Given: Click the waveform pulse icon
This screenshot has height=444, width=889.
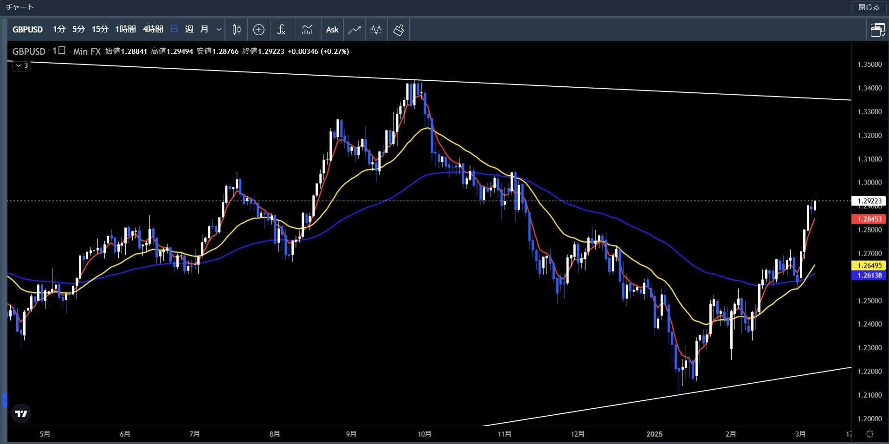Looking at the screenshot, I should click(376, 30).
